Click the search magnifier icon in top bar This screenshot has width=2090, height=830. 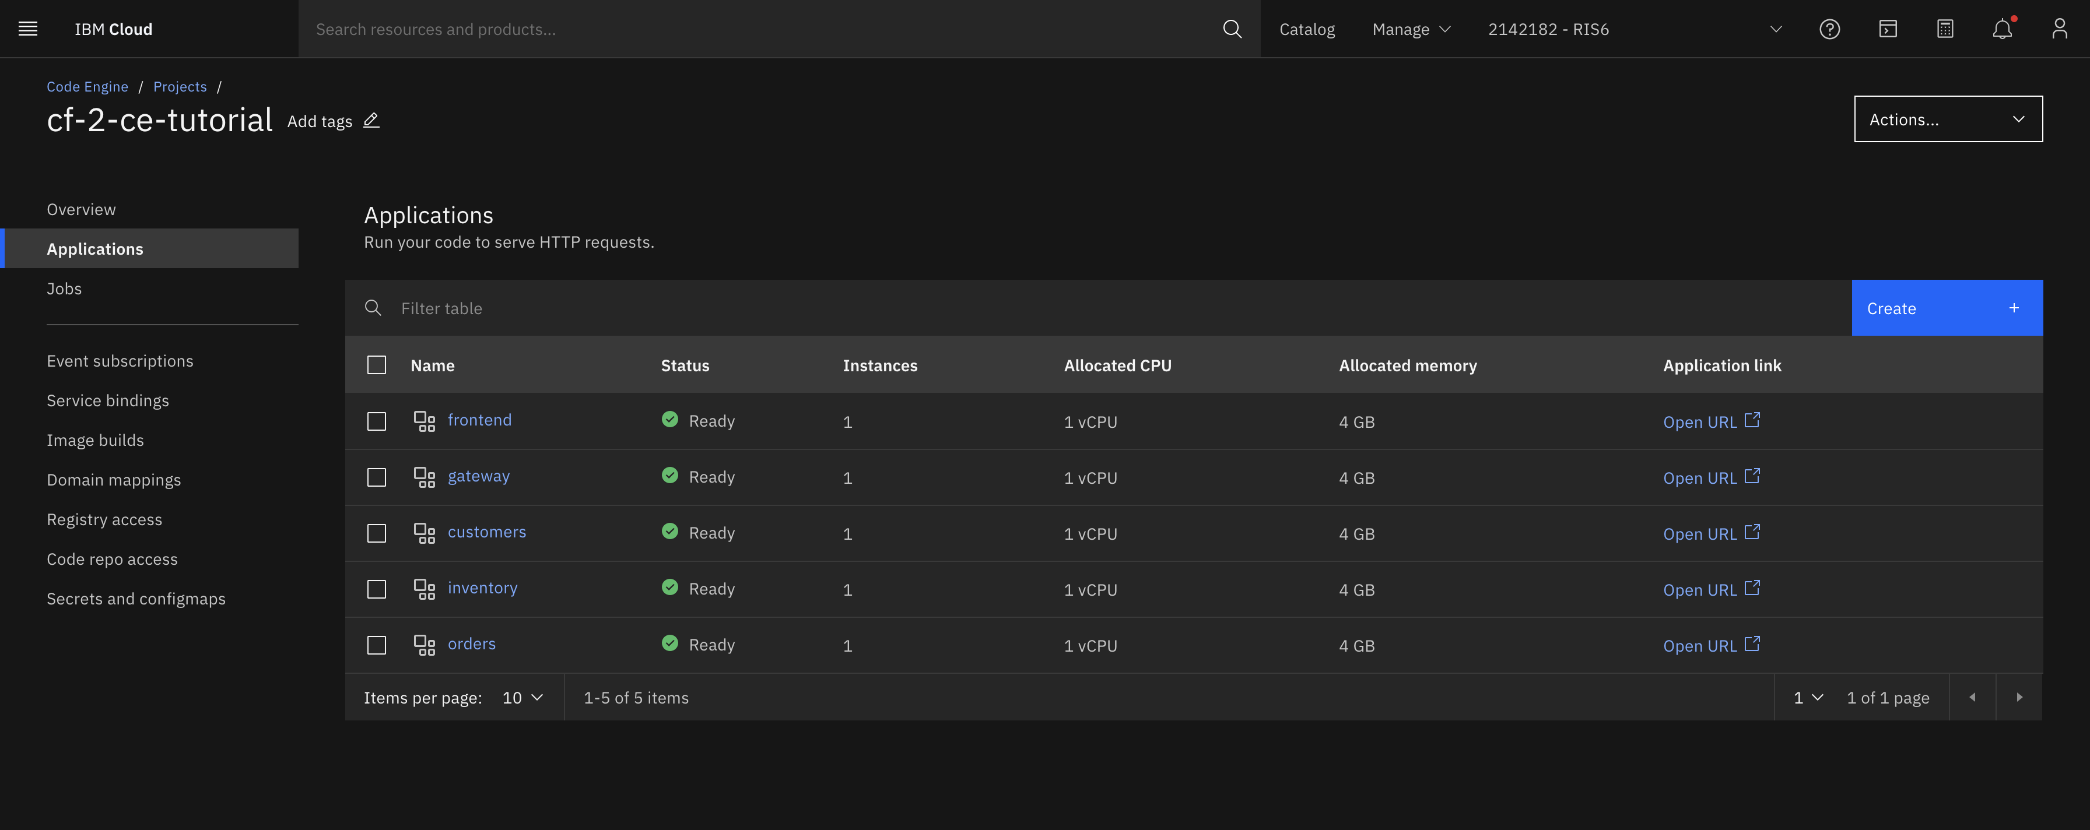1232,29
